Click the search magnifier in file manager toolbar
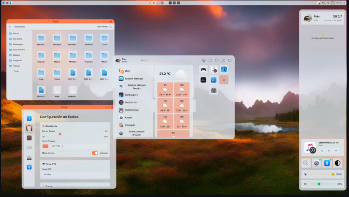Image resolution: width=349 pixels, height=197 pixels. coord(110,27)
